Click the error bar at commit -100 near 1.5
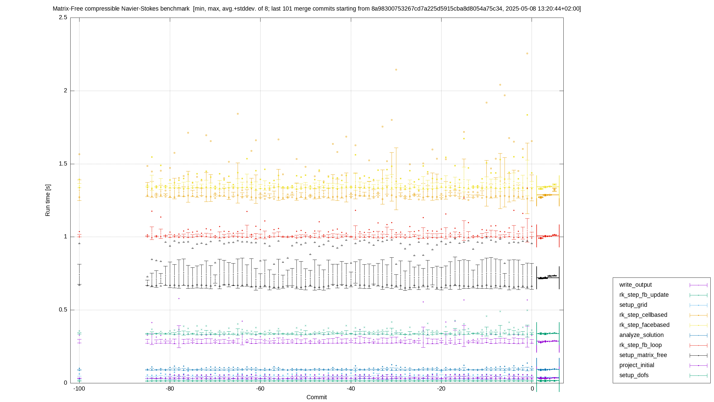Image resolution: width=714 pixels, height=402 pixels. click(79, 190)
